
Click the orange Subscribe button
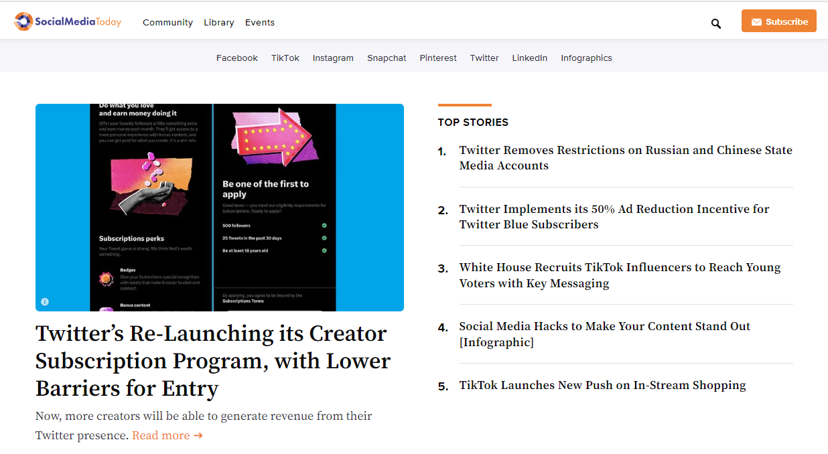pos(779,21)
